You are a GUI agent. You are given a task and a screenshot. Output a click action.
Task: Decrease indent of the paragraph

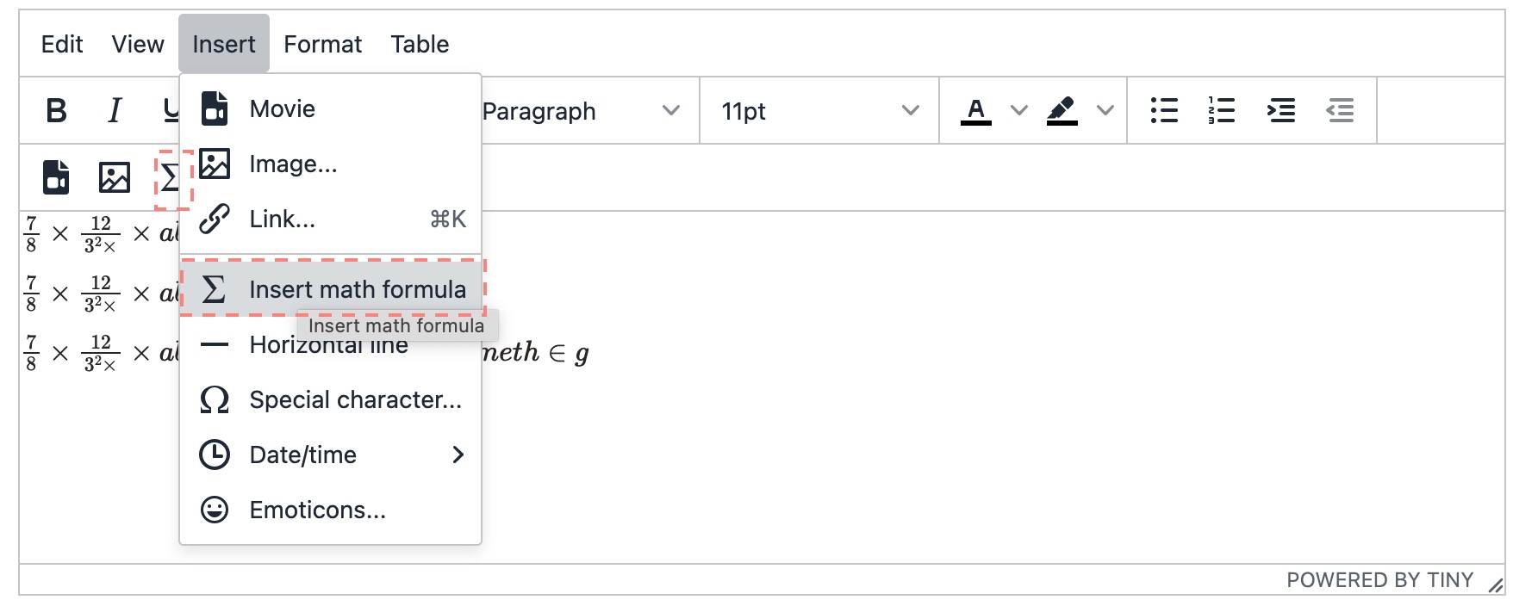tap(1340, 110)
